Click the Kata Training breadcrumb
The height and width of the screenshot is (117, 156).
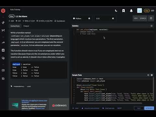[x=15, y=9]
